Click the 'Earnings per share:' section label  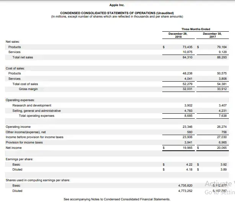[x=20, y=159]
